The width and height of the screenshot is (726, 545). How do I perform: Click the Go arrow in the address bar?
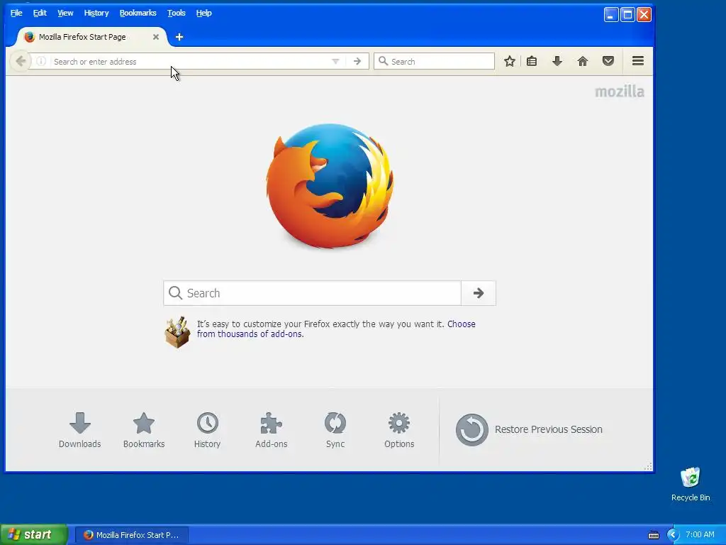click(x=357, y=61)
